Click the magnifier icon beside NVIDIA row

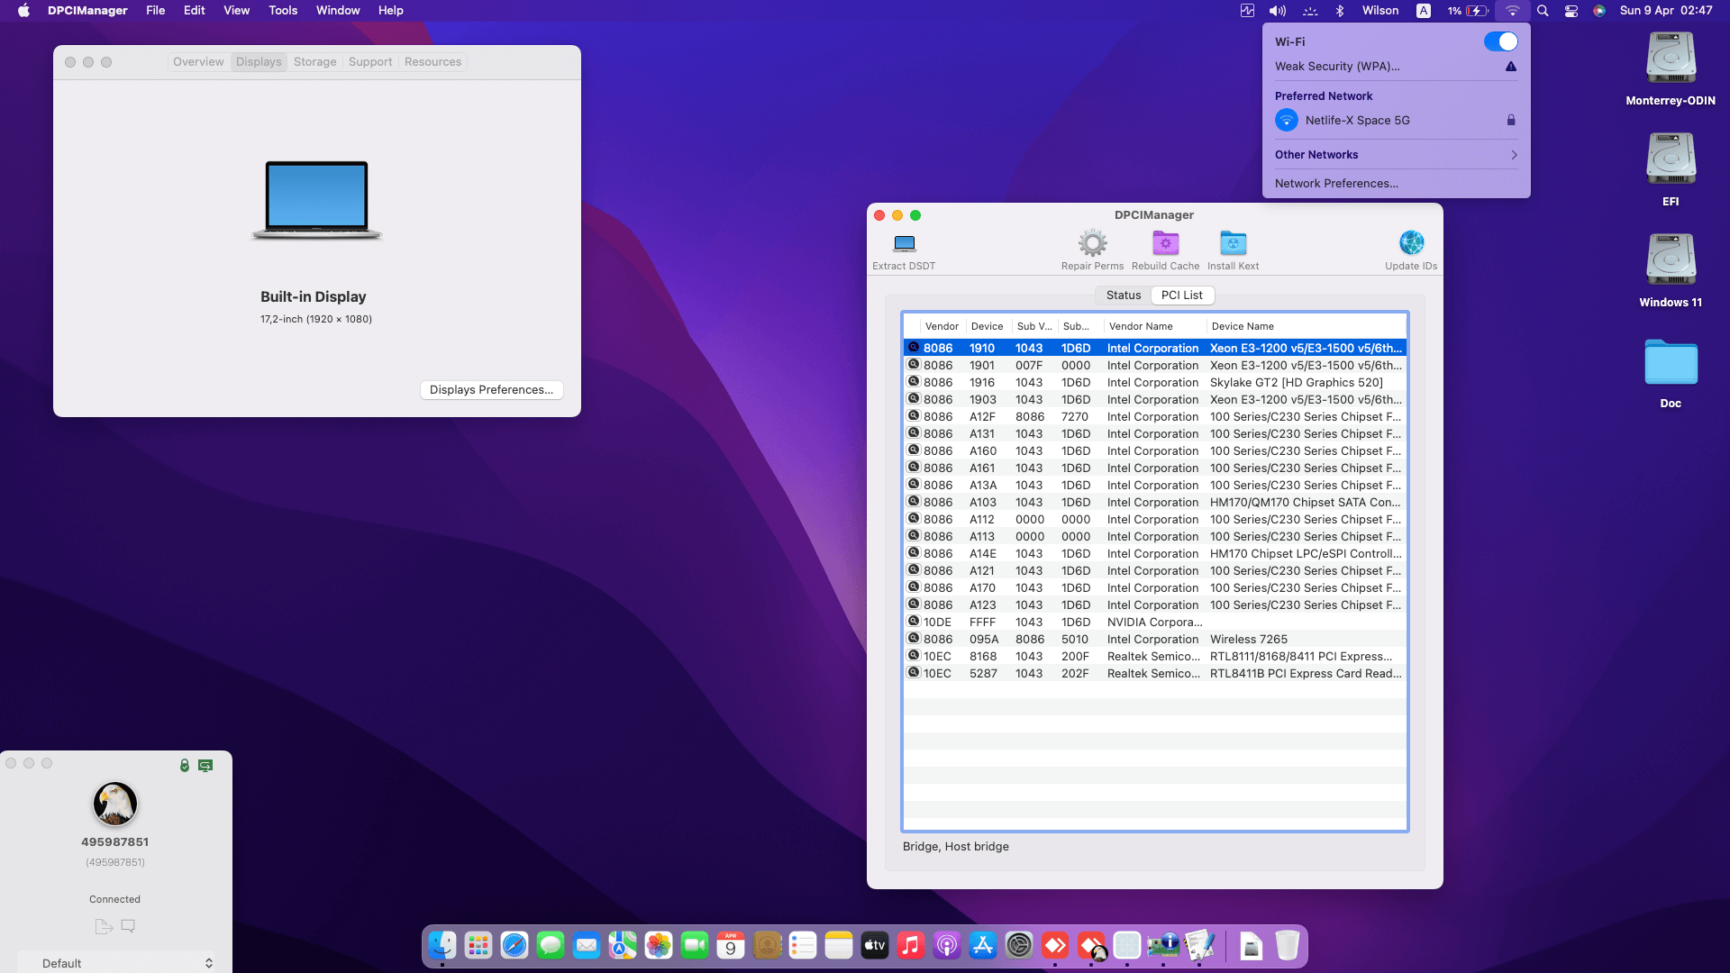(x=914, y=622)
